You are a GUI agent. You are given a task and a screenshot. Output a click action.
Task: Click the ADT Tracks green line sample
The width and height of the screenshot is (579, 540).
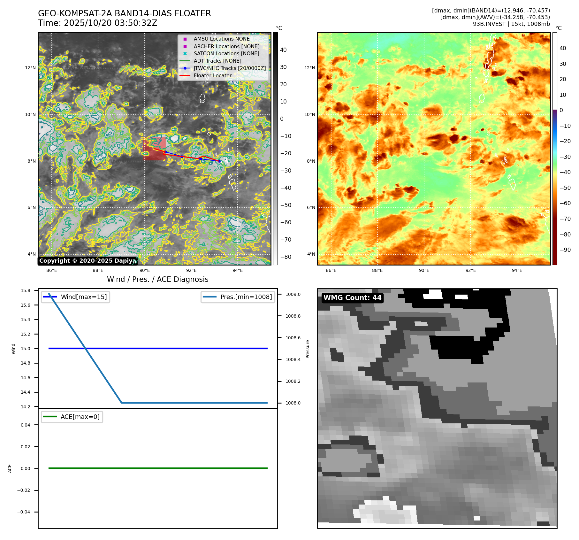[185, 61]
